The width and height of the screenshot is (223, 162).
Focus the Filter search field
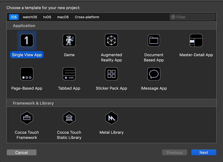193,17
